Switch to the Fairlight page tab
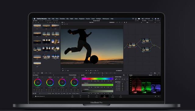Screen dimensions: 195x111 (x=112, y=96)
